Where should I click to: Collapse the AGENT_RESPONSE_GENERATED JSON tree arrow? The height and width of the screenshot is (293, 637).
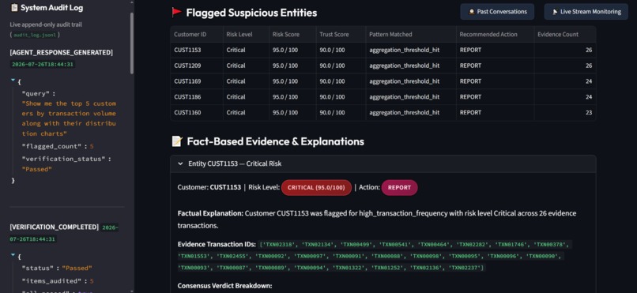pyautogui.click(x=13, y=81)
